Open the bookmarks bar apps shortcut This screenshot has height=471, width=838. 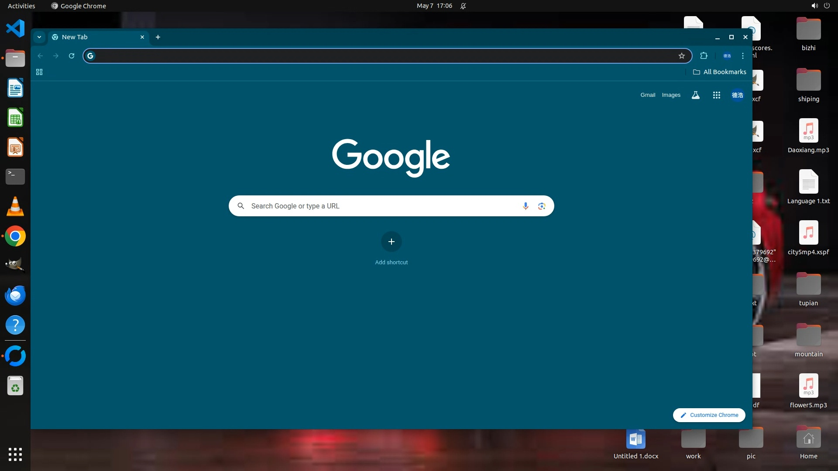click(39, 72)
